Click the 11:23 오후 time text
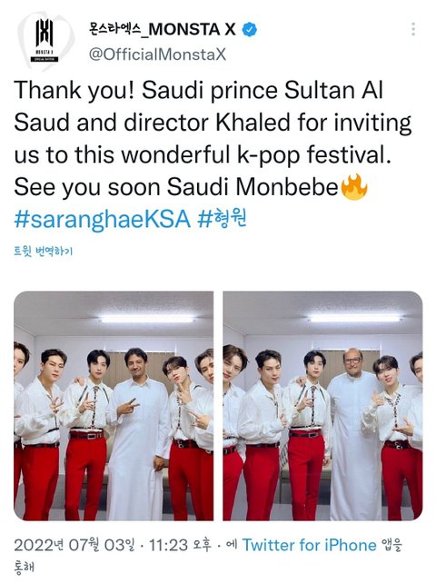 pos(180,545)
